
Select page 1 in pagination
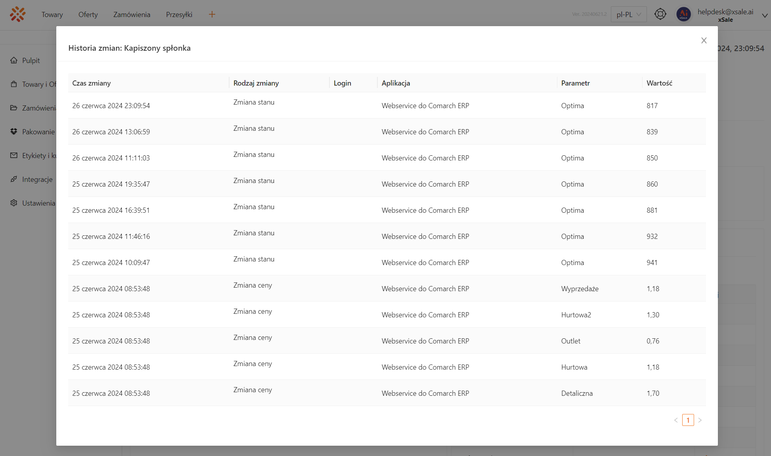[688, 420]
